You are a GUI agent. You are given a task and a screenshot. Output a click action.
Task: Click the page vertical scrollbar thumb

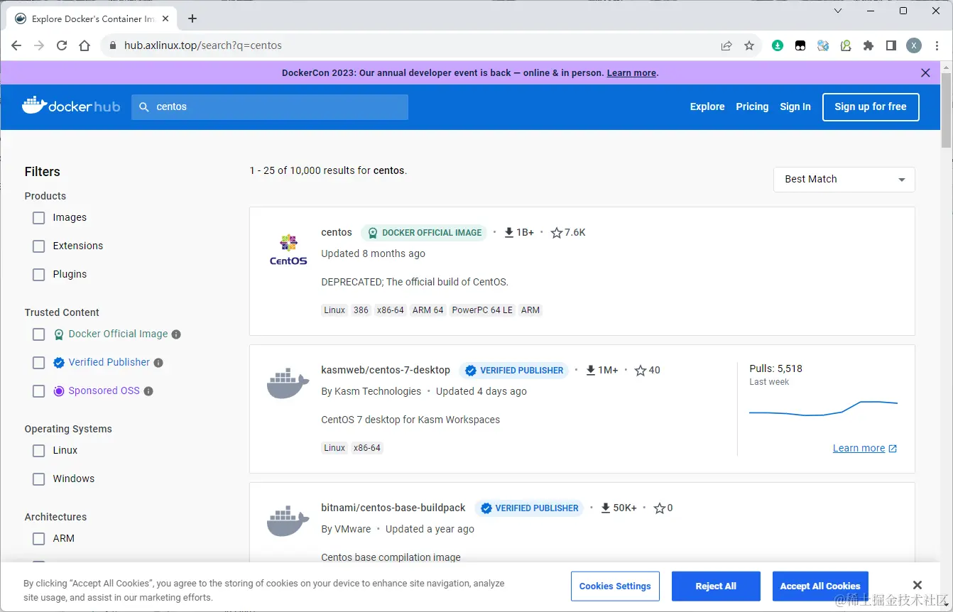click(x=946, y=110)
